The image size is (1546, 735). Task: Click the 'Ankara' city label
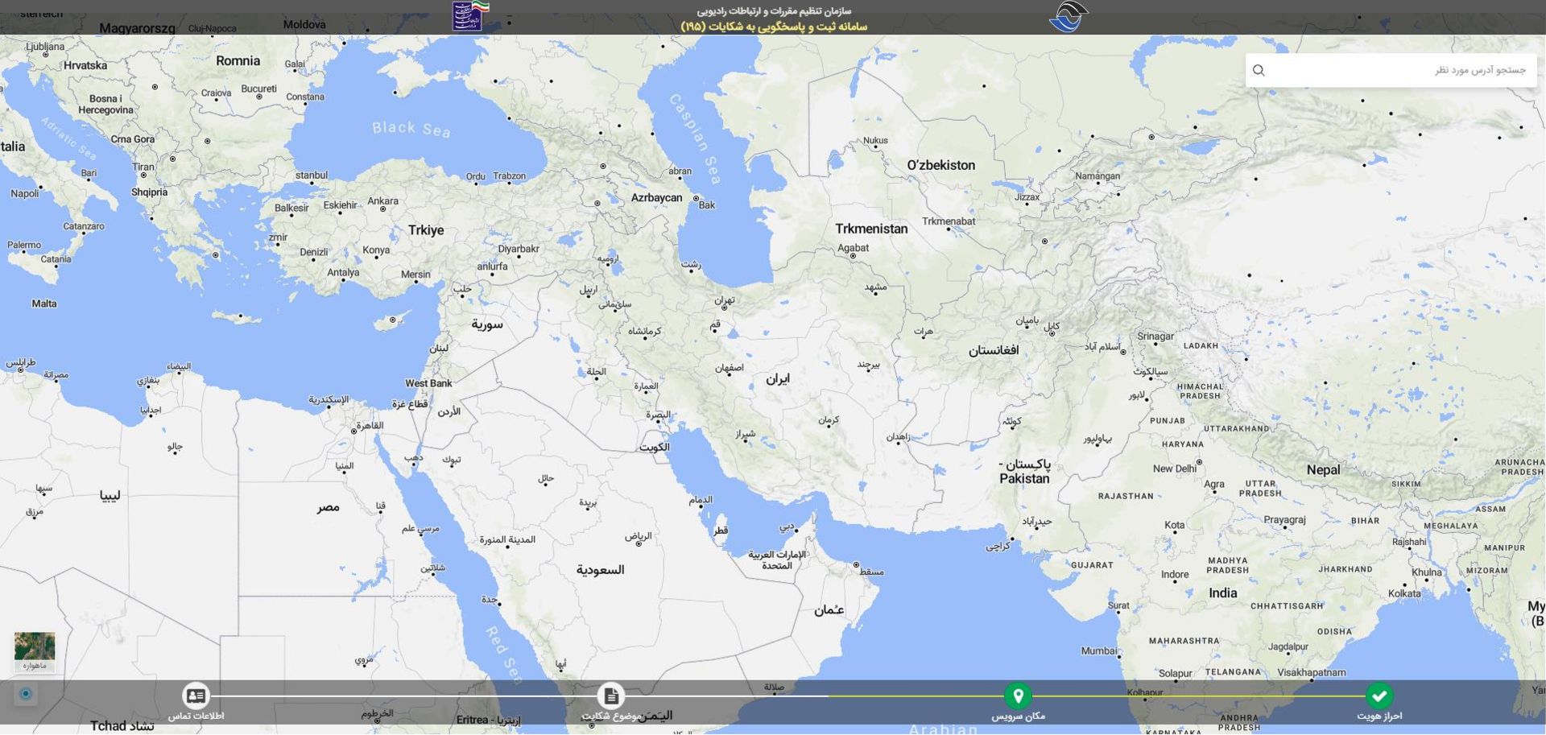pyautogui.click(x=382, y=201)
